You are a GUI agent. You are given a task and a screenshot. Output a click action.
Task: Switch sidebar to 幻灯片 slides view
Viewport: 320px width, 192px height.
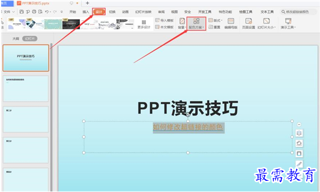[30, 38]
